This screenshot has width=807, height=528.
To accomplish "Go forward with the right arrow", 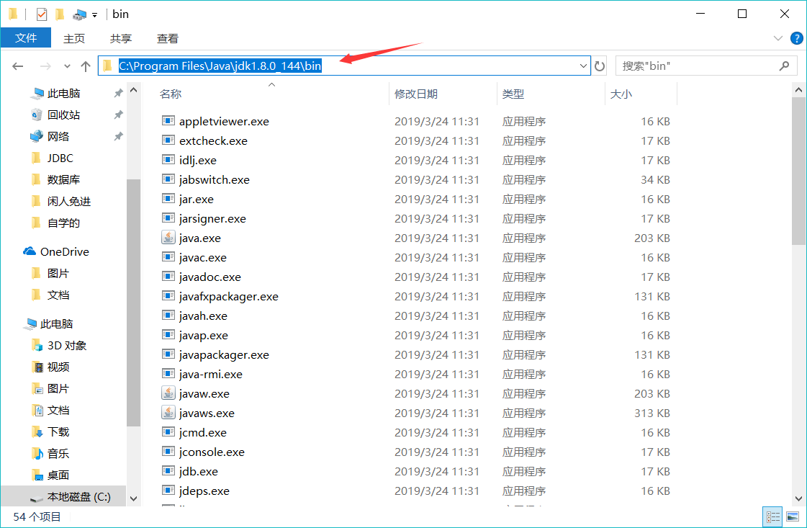I will (45, 66).
